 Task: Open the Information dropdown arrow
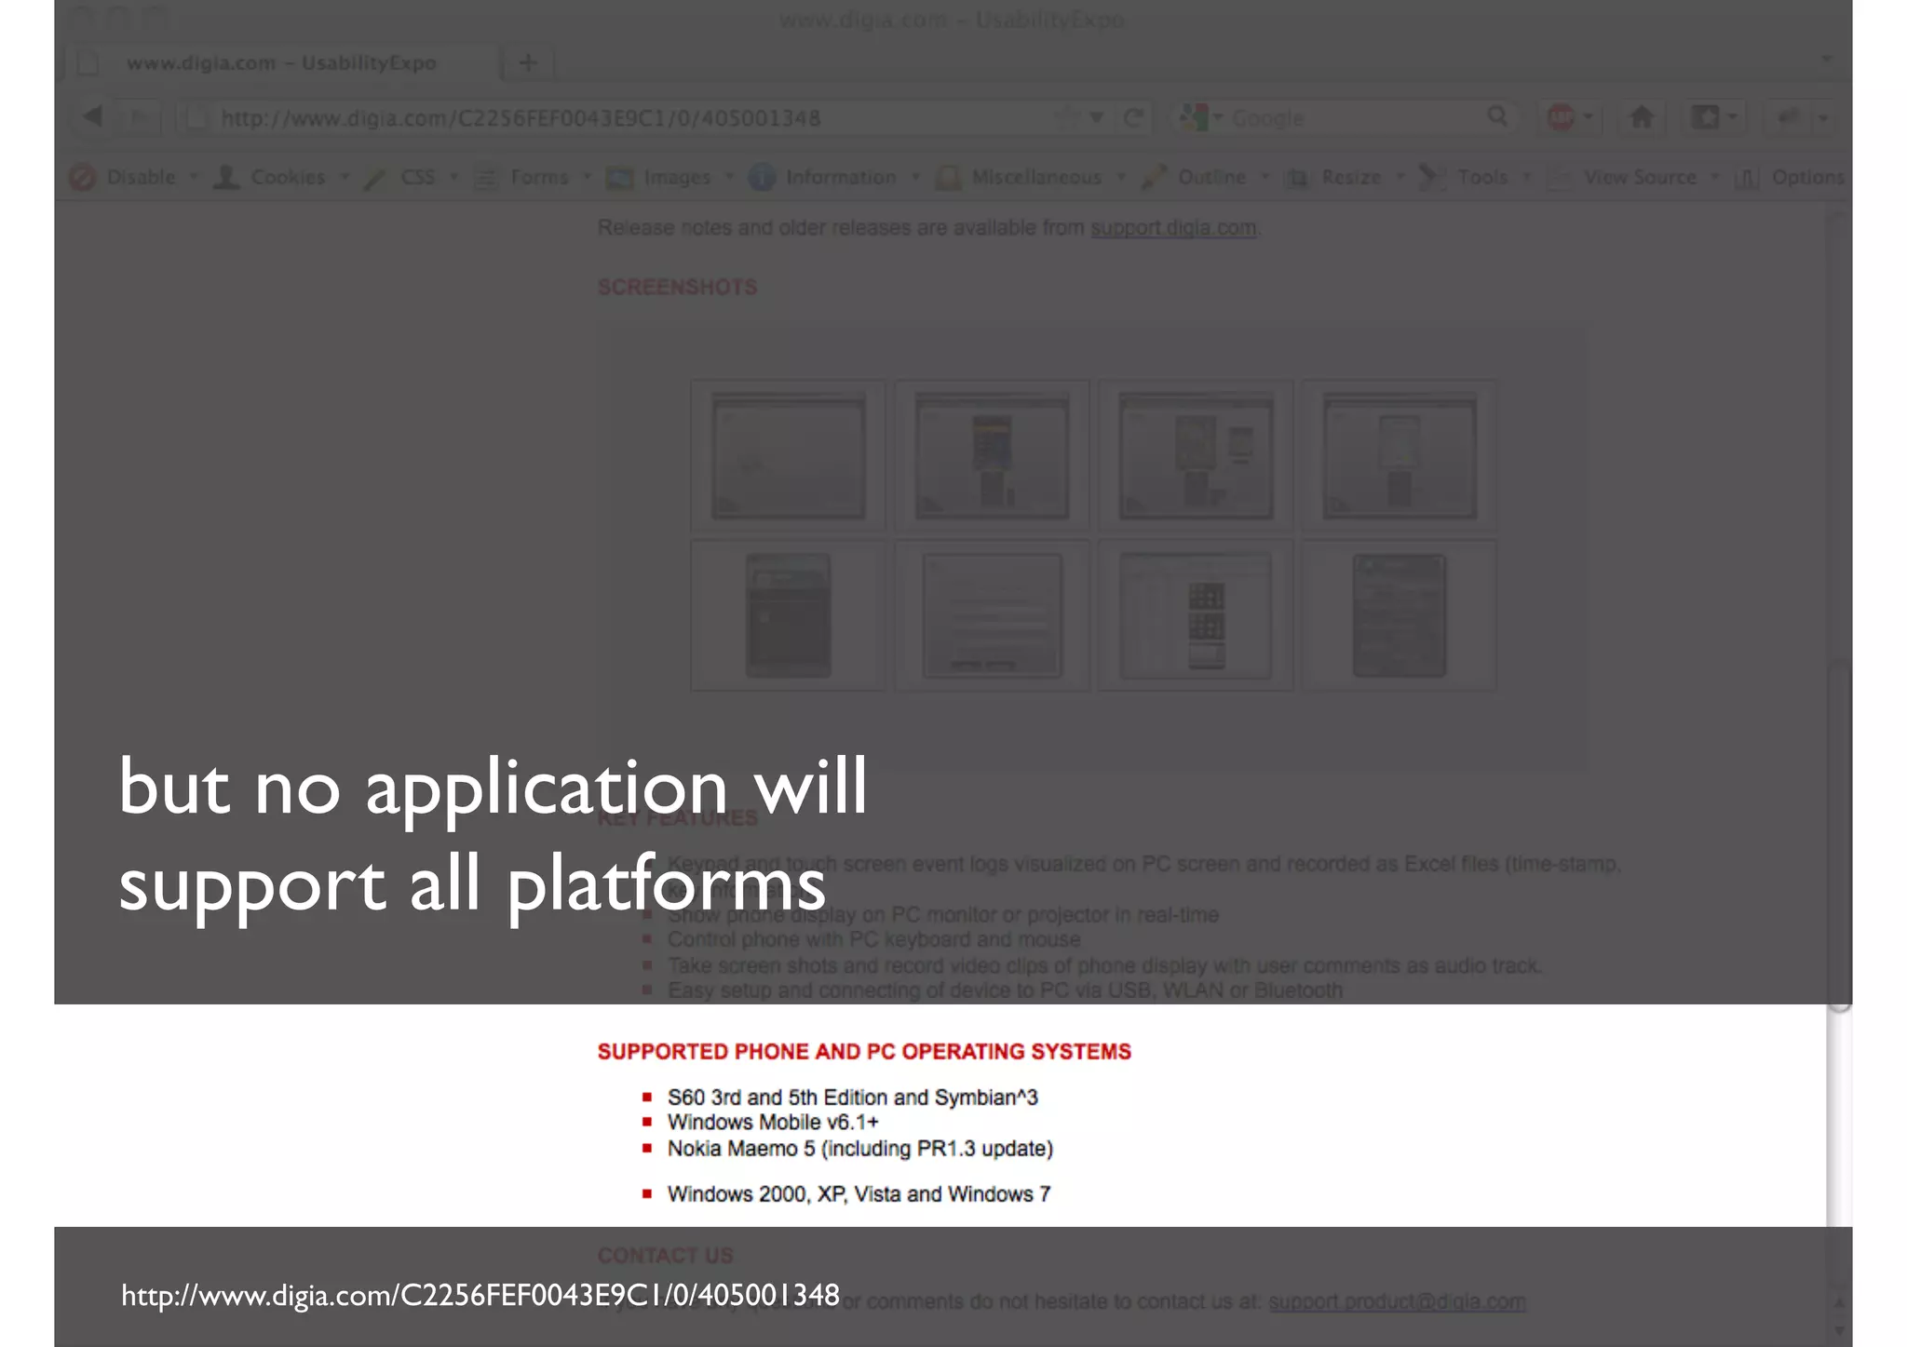[x=915, y=176]
